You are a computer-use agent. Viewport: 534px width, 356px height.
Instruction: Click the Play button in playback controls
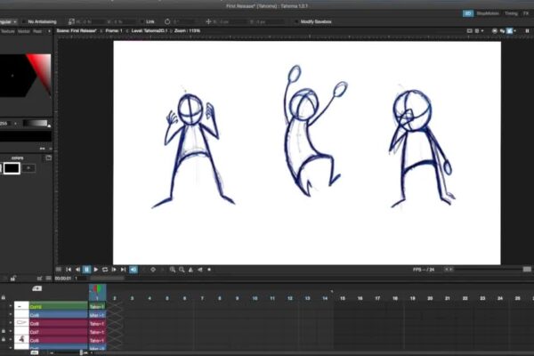point(96,269)
